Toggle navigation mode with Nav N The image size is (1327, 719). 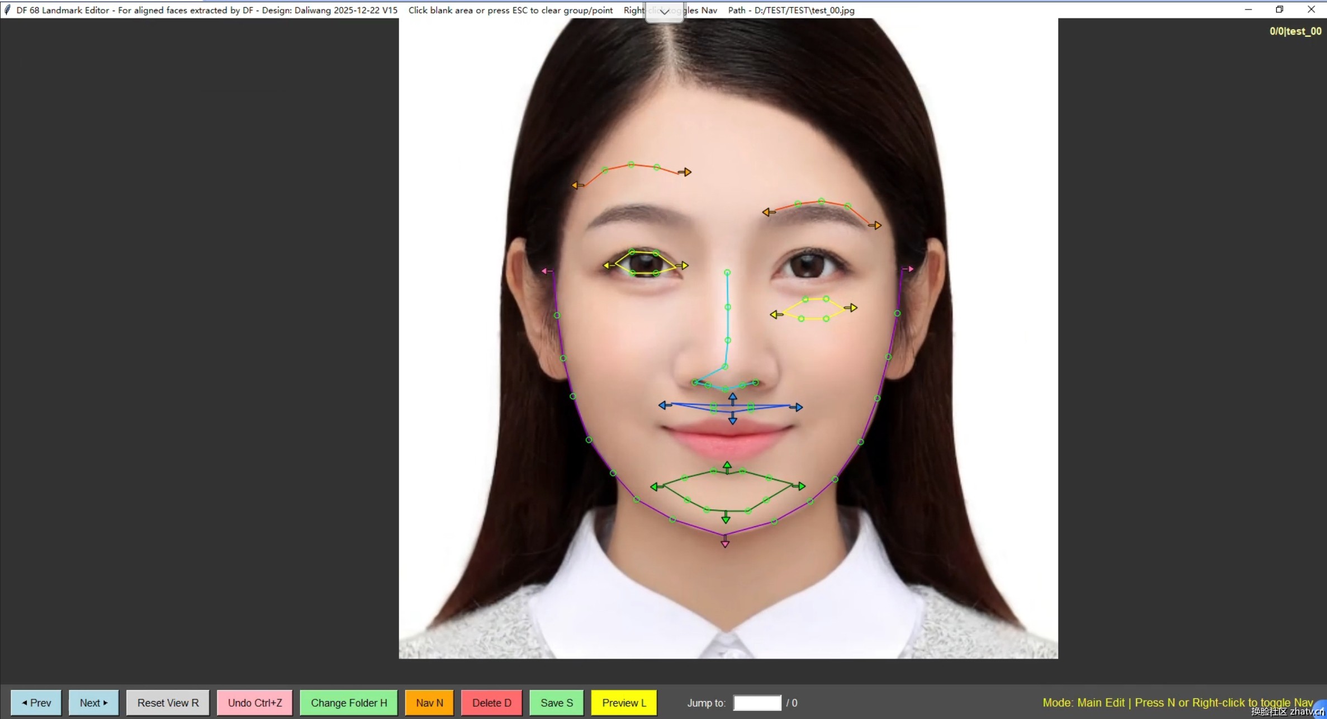click(429, 703)
